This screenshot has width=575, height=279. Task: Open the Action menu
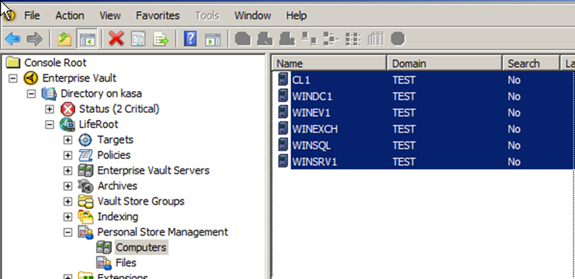pos(70,16)
